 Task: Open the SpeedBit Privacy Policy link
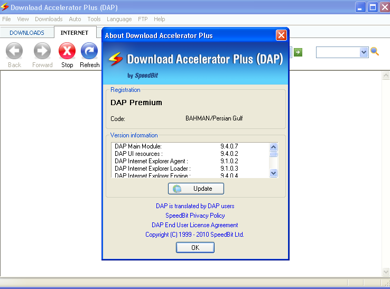[195, 216]
